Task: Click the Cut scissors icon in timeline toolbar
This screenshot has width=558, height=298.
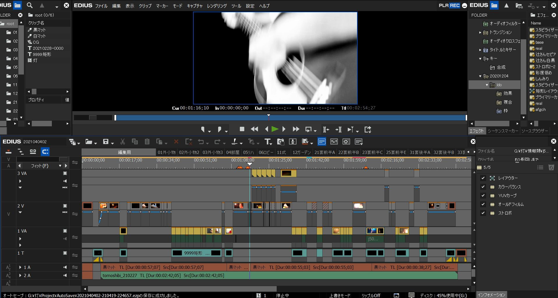Action: (x=123, y=142)
